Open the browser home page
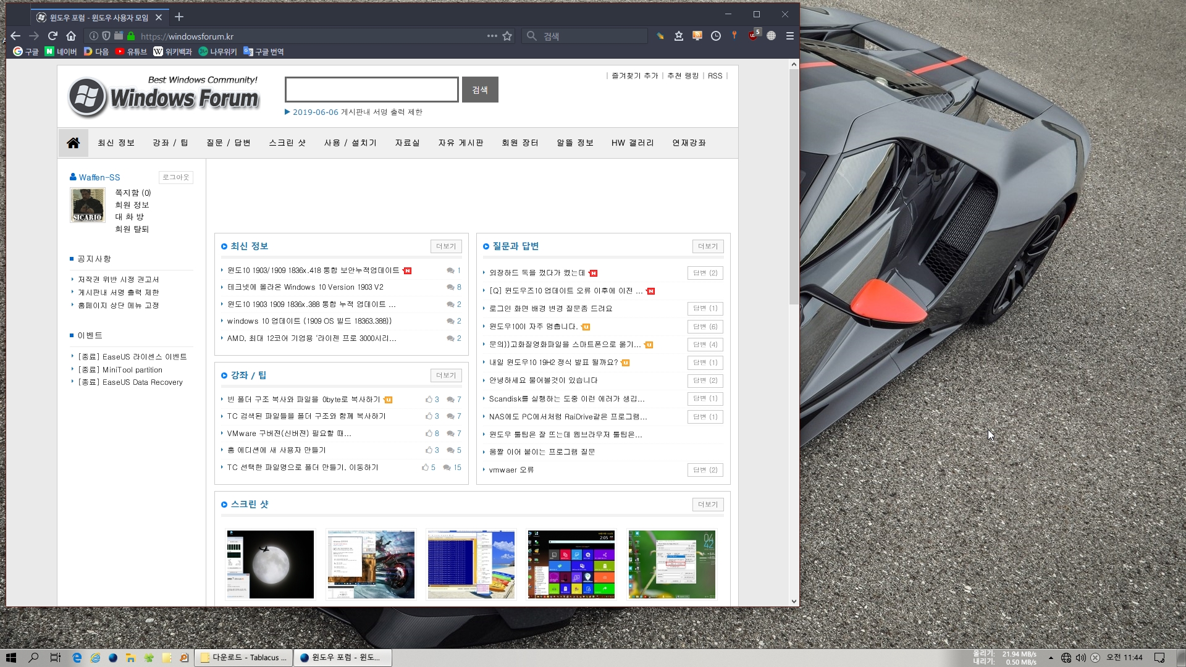The height and width of the screenshot is (667, 1186). 71,36
